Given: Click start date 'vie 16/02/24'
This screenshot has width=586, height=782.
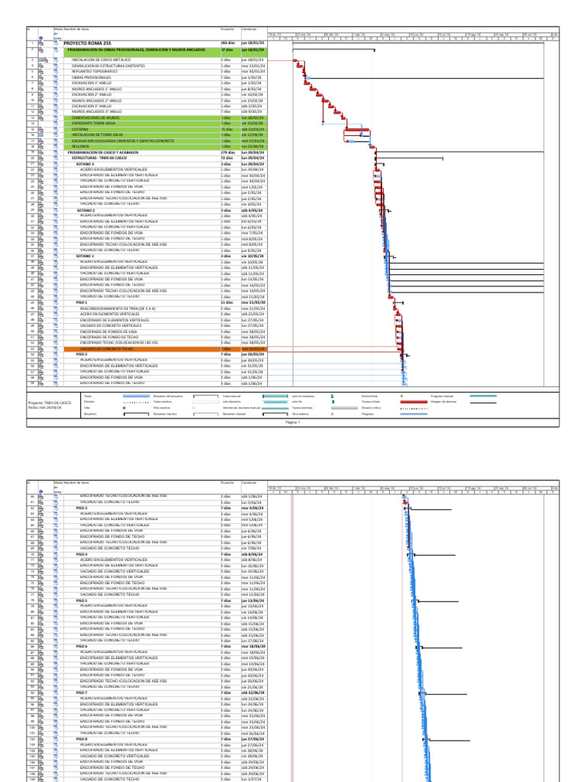Looking at the screenshot, I should (x=252, y=94).
